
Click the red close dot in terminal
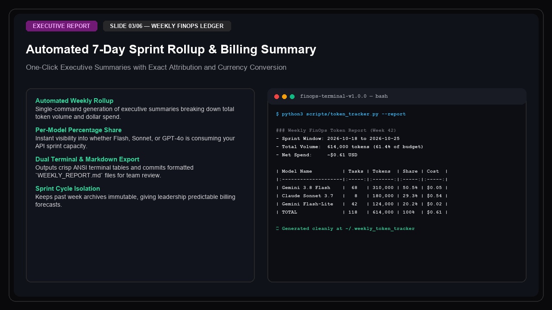277,96
